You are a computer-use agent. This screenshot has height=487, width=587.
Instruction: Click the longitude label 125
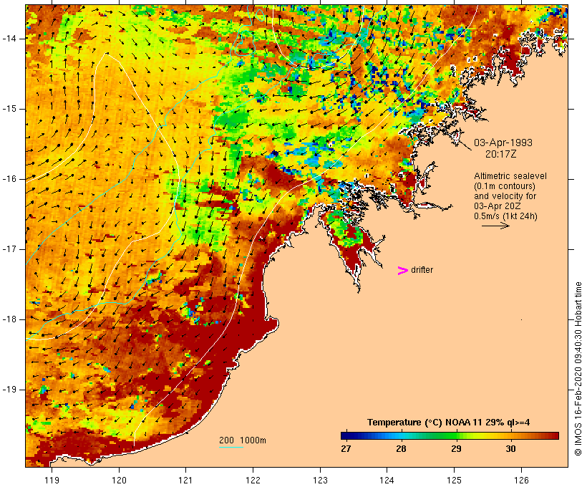coord(455,480)
